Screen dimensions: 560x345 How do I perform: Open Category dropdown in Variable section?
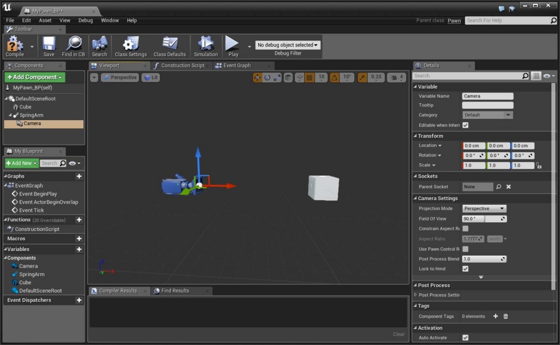(487, 115)
